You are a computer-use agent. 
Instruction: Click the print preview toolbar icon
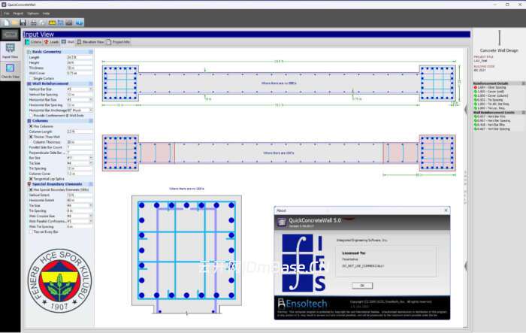tap(43, 23)
